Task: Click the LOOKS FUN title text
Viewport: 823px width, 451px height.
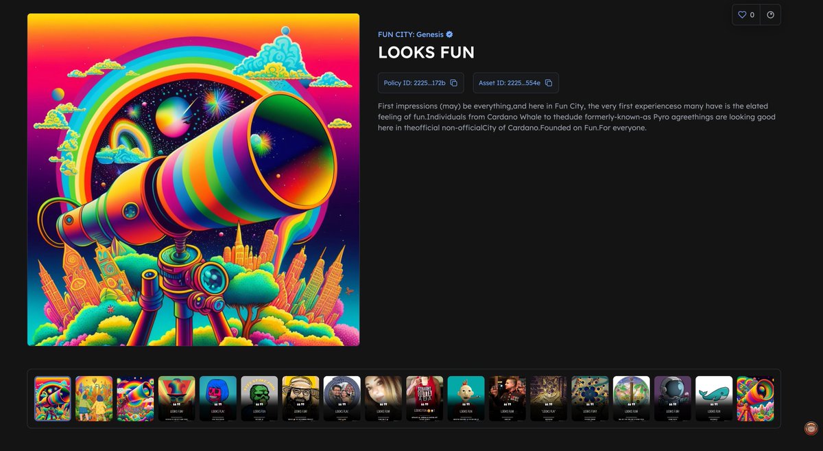Action: click(x=425, y=52)
